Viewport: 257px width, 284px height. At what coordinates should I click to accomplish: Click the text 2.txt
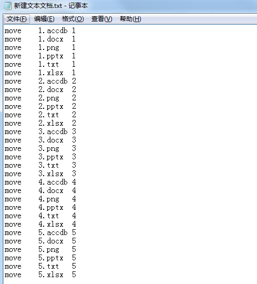pyautogui.click(x=49, y=115)
